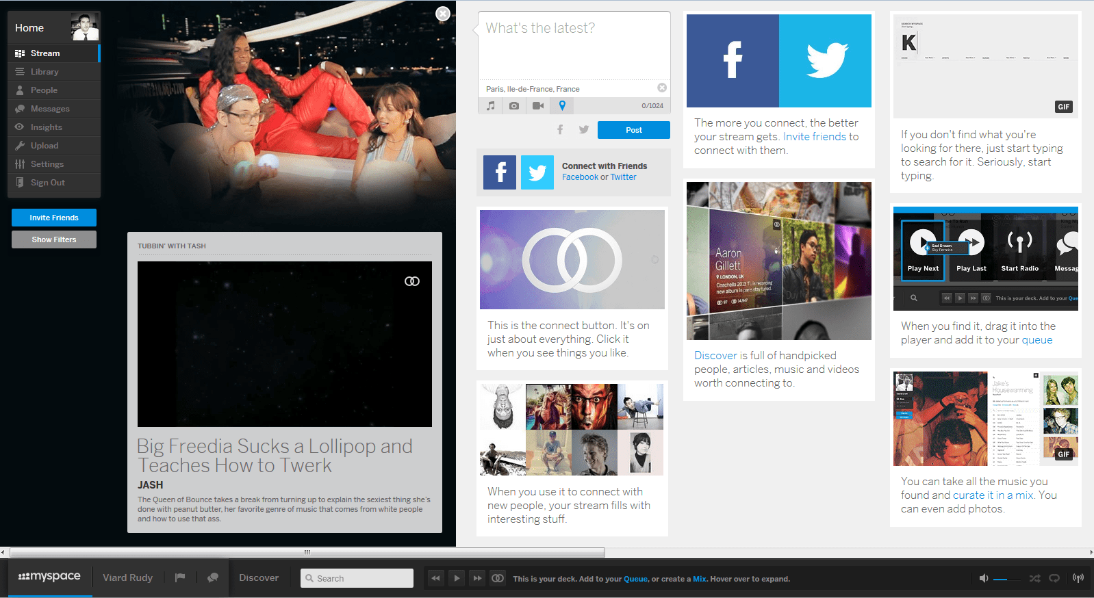Attach video with camcorder icon

click(x=538, y=105)
